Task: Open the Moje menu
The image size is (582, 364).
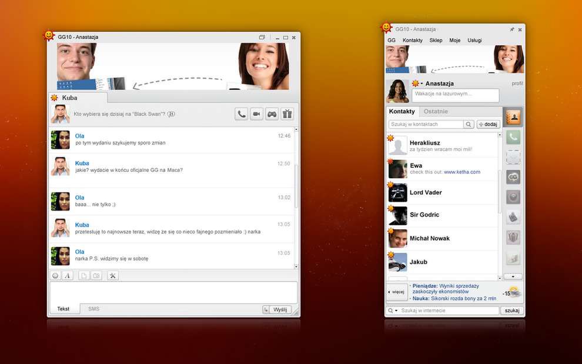Action: 454,40
